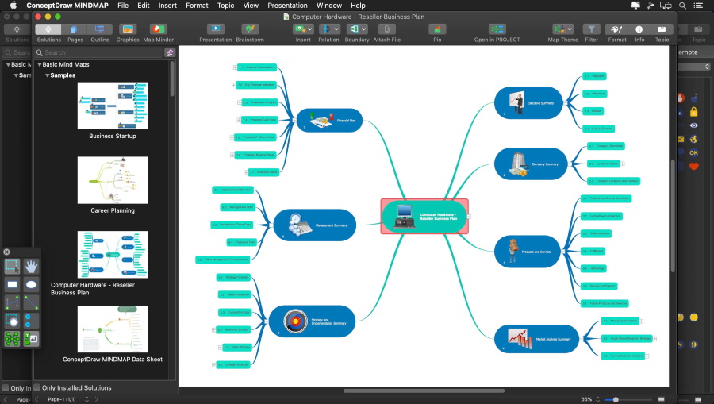Open the View menu

(x=251, y=6)
